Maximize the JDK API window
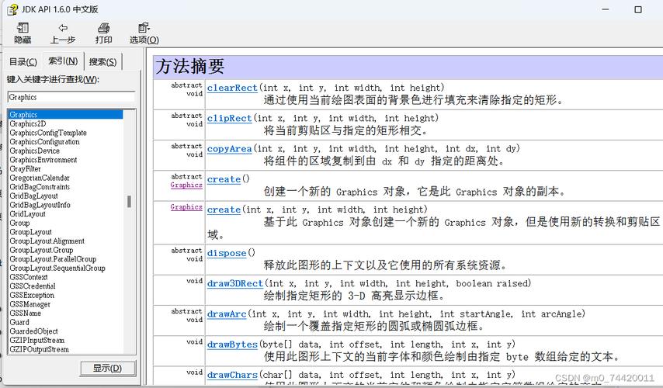The width and height of the screenshot is (663, 388). pyautogui.click(x=638, y=9)
